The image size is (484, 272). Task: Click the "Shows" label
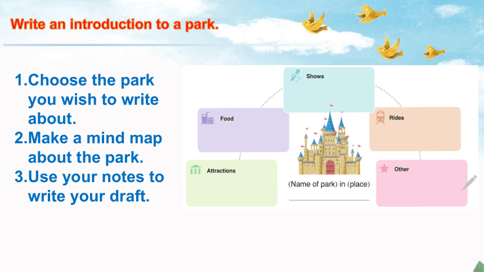tap(315, 76)
